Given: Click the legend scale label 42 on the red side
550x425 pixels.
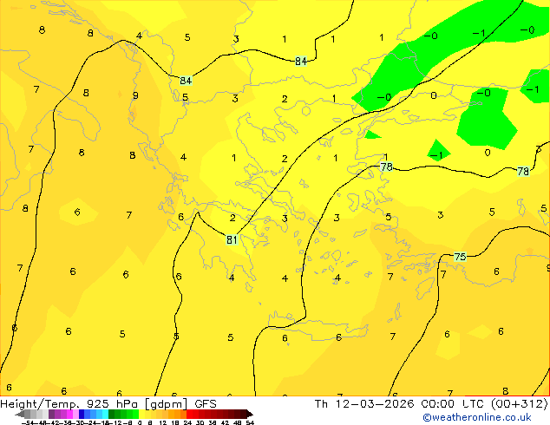Looking at the screenshot, I should pyautogui.click(x=225, y=422).
